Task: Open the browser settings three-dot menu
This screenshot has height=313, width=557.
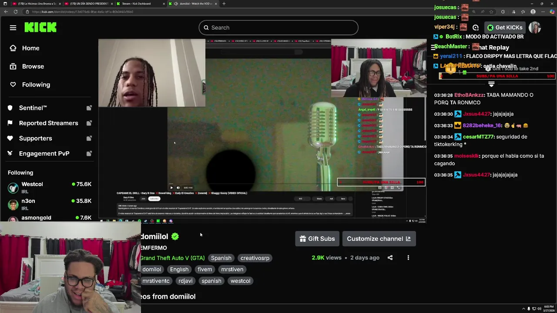Action: [x=543, y=12]
